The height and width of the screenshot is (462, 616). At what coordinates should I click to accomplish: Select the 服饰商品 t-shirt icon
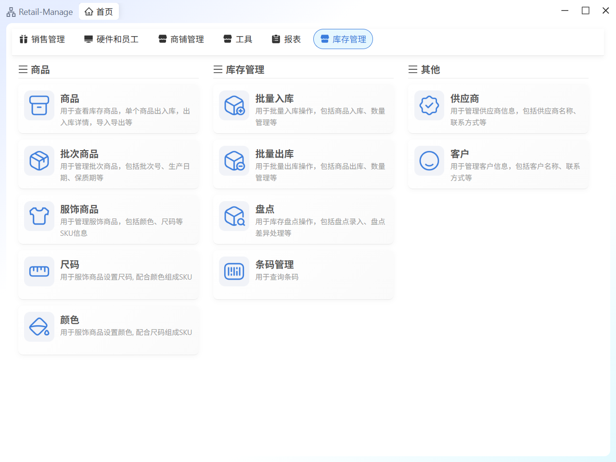tap(39, 216)
